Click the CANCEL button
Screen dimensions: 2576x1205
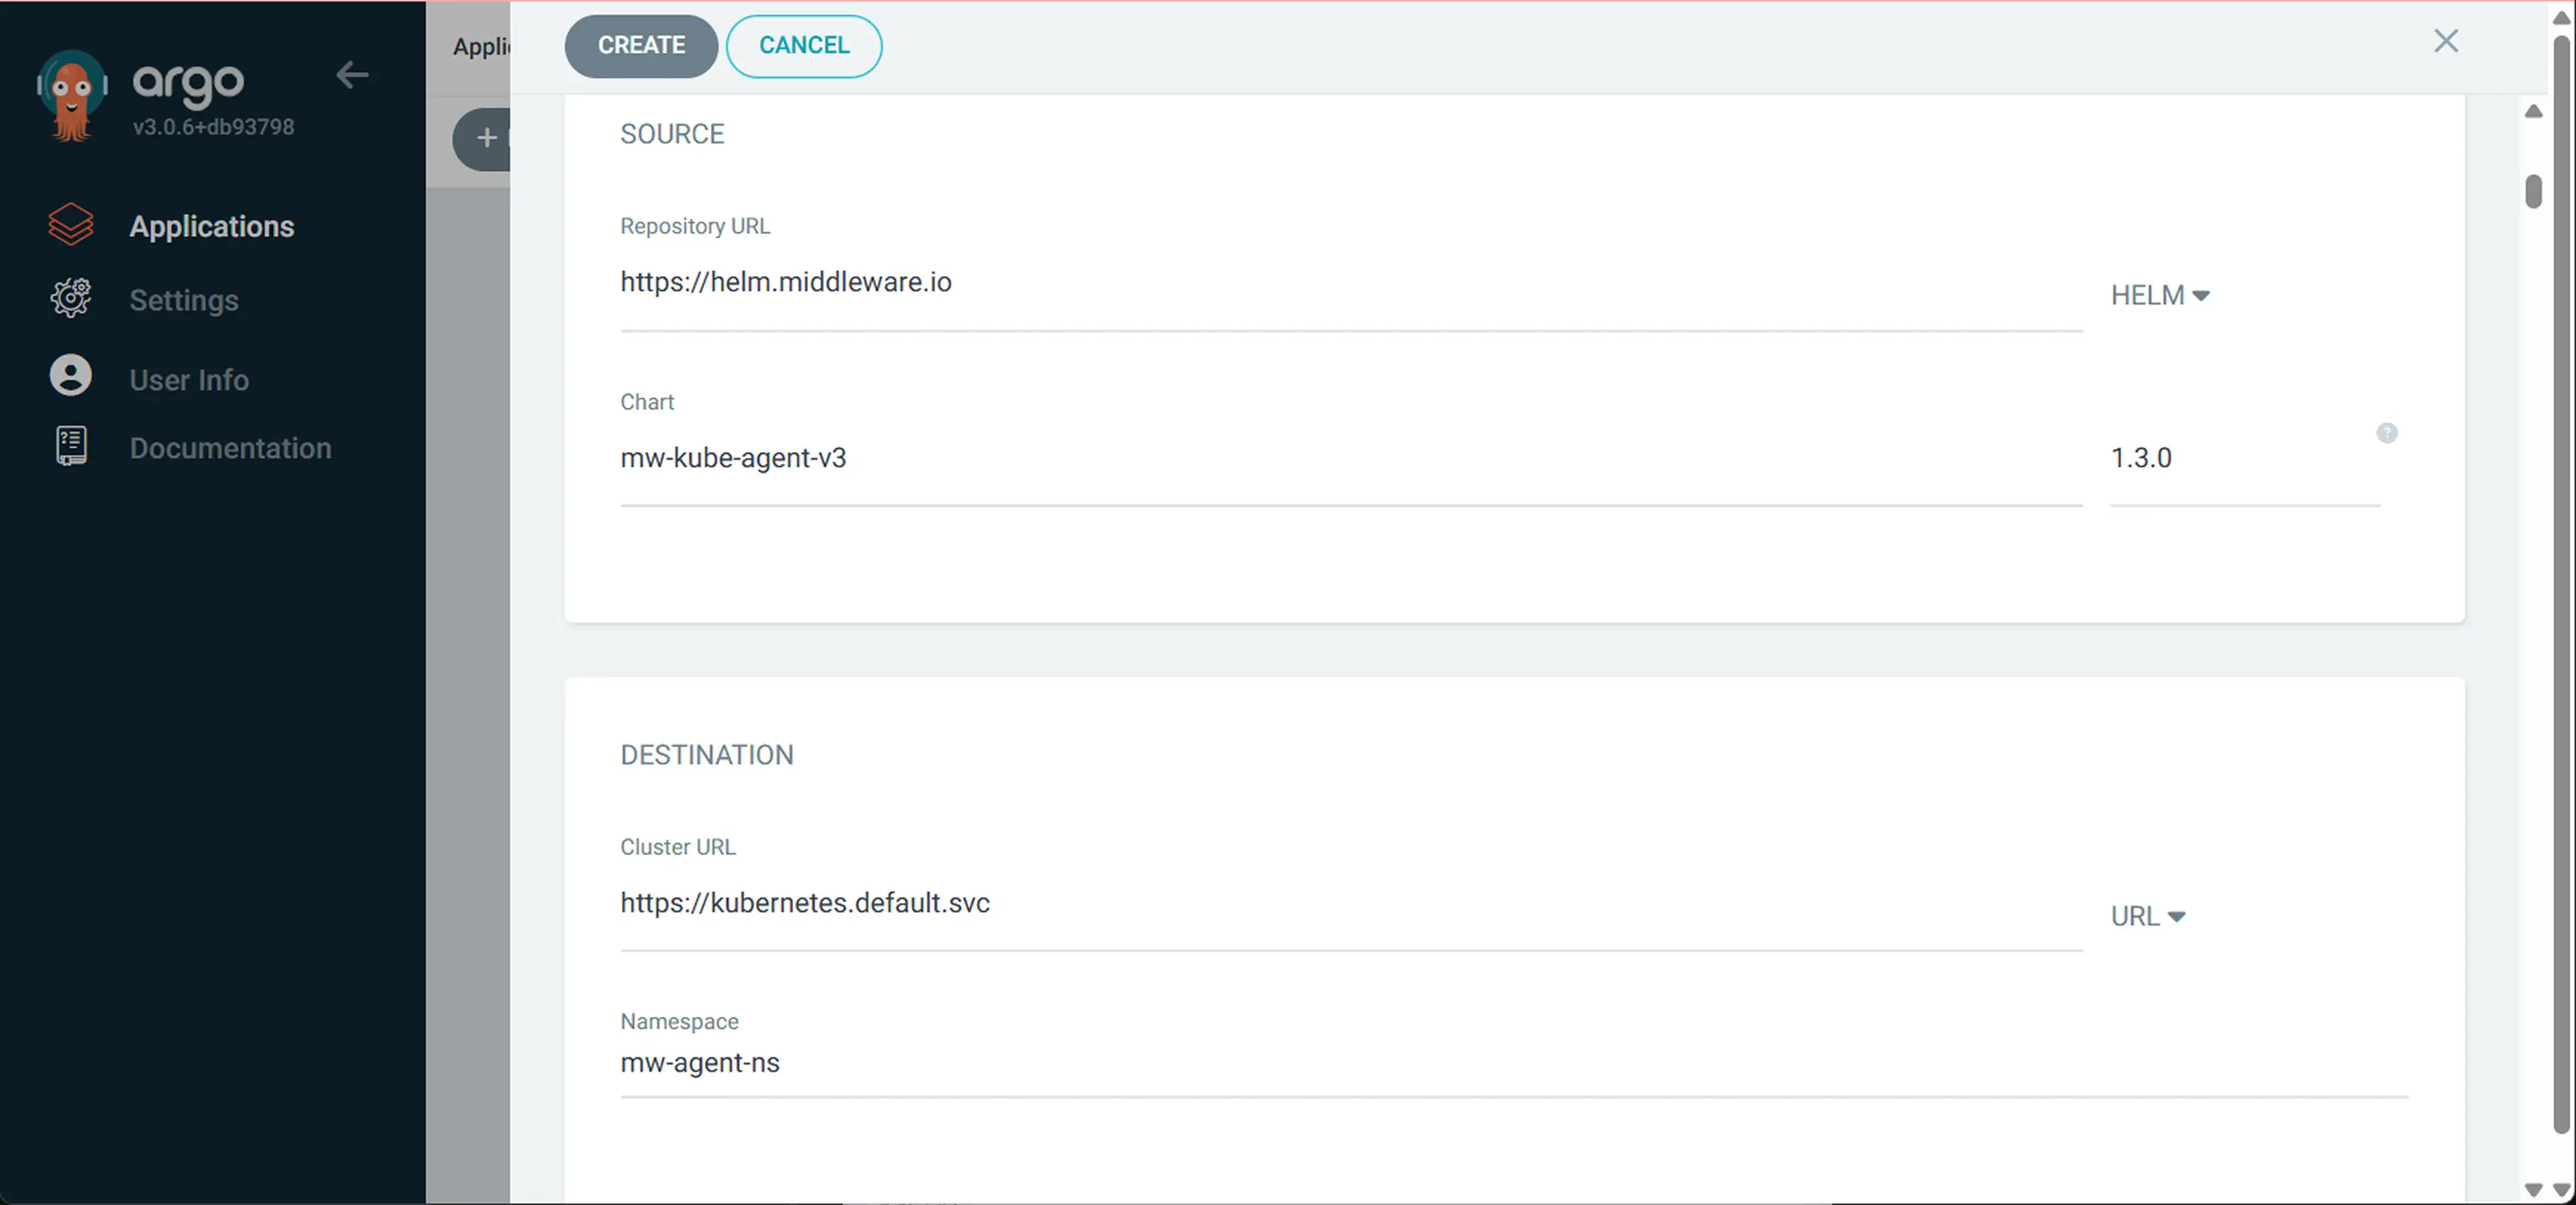coord(803,45)
